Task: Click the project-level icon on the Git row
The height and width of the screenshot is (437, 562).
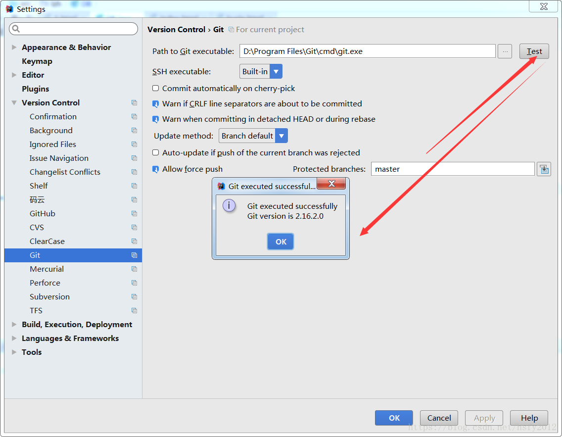Action: click(135, 255)
